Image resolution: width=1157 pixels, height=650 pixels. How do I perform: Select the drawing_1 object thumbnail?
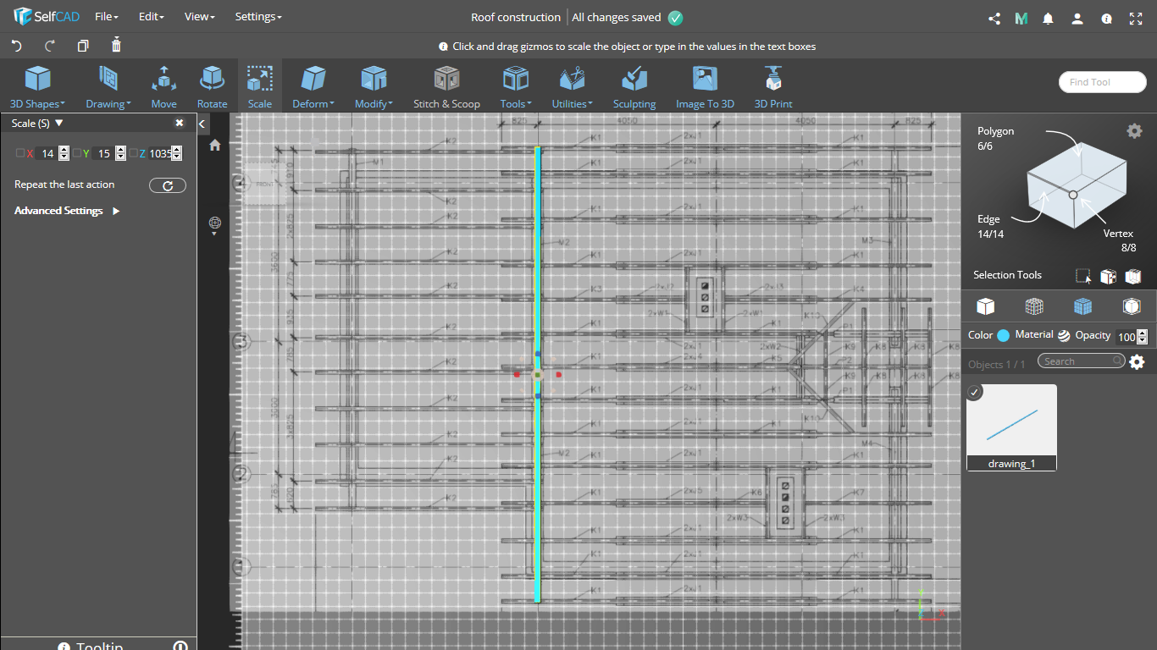1011,427
